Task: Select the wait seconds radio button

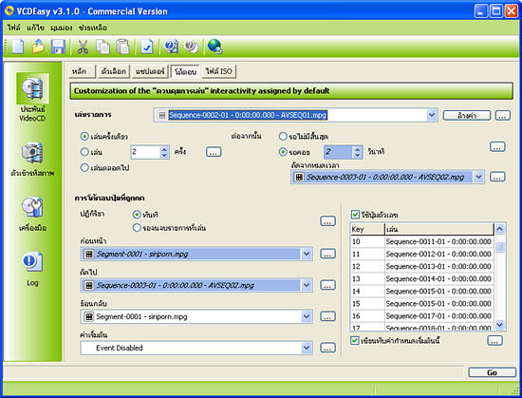Action: [283, 152]
